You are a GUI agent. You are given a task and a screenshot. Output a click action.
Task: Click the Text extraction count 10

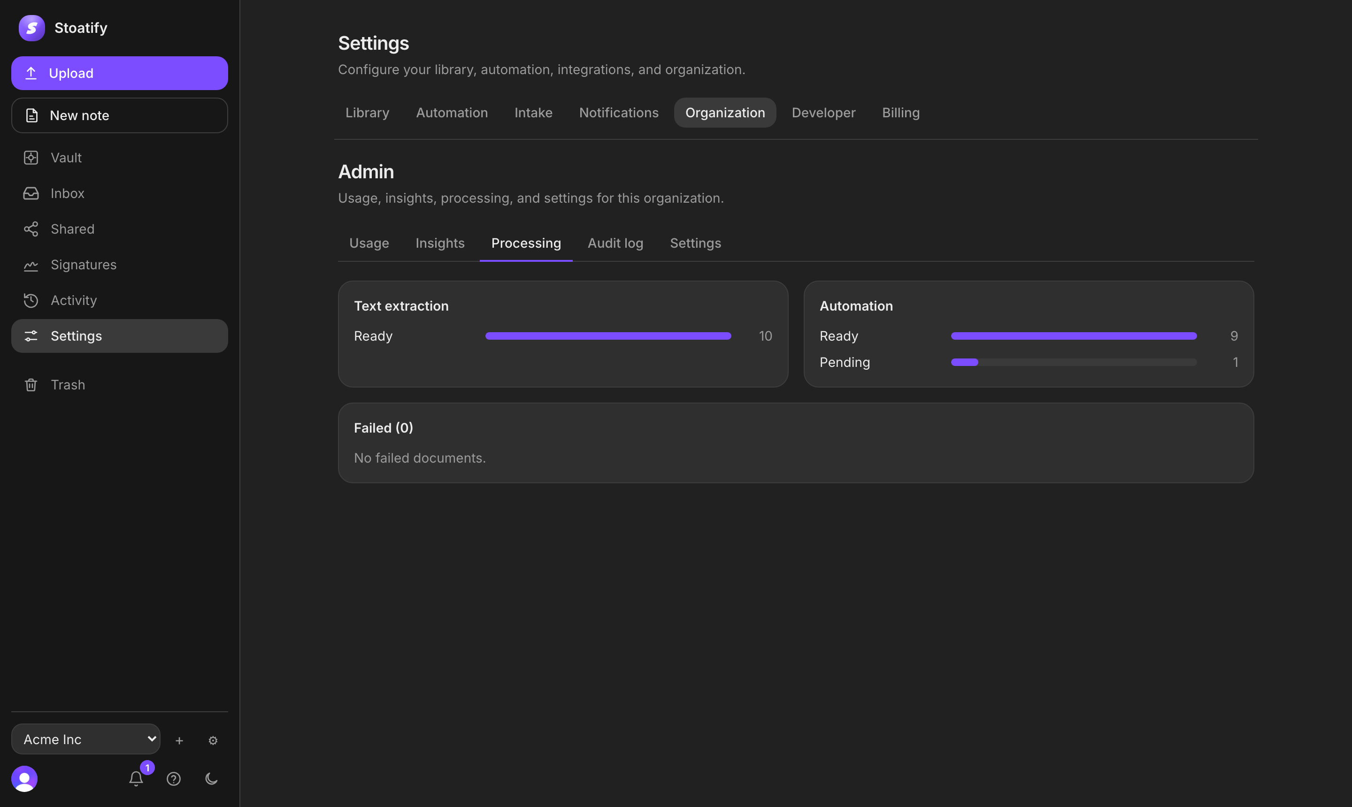pos(765,336)
